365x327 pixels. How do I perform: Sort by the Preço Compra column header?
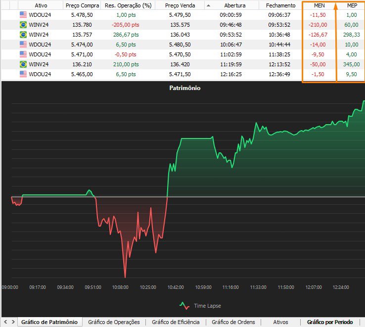pos(82,5)
